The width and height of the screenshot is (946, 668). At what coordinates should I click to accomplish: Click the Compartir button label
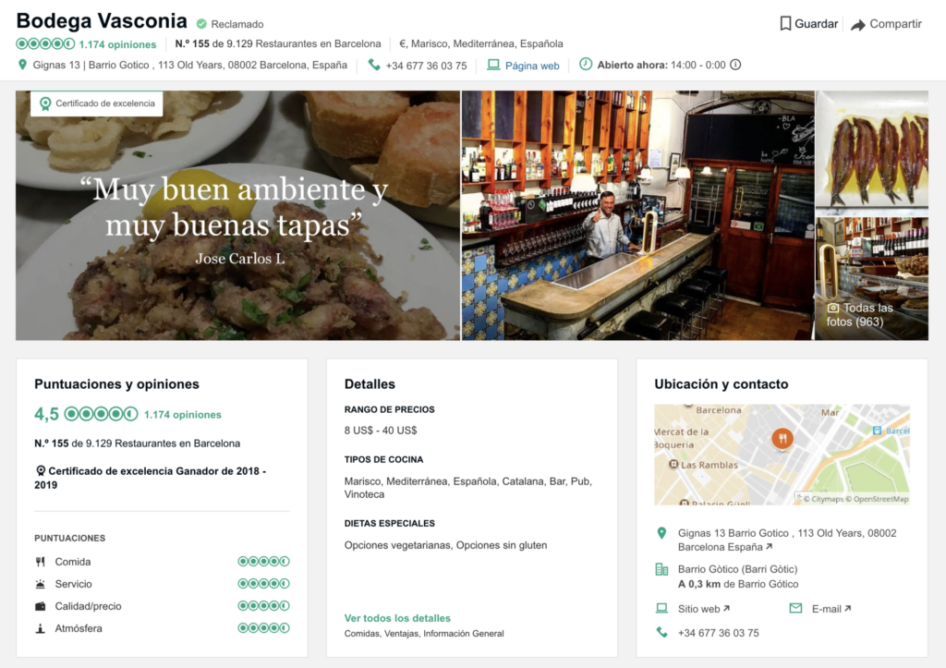(896, 23)
